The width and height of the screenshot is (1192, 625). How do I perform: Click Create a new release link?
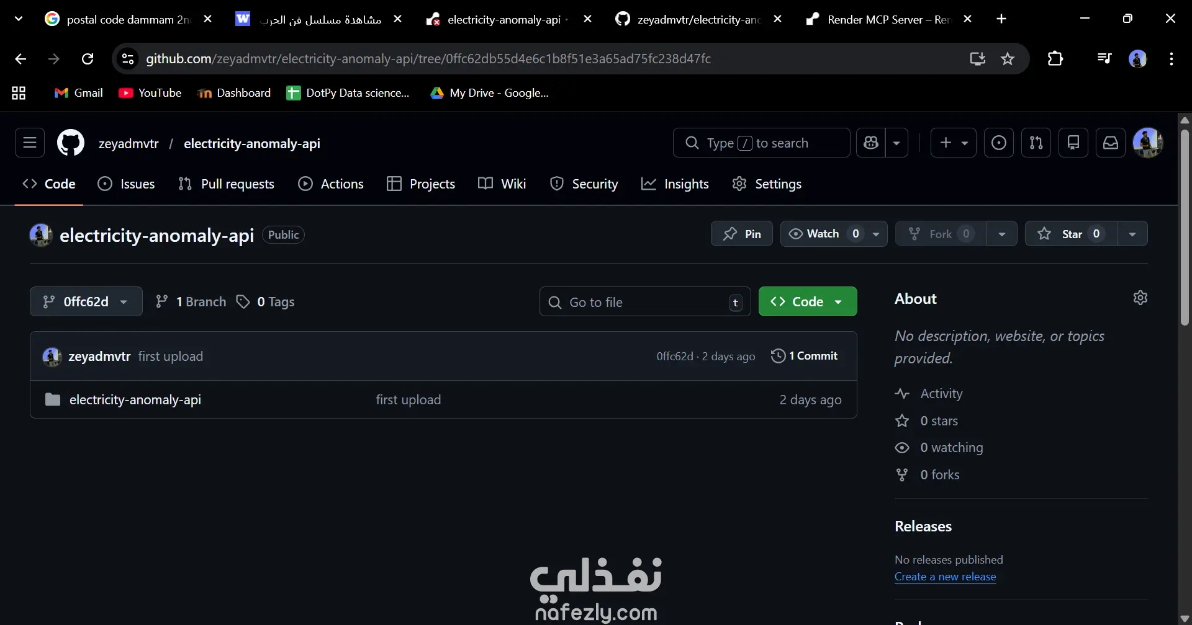click(945, 577)
